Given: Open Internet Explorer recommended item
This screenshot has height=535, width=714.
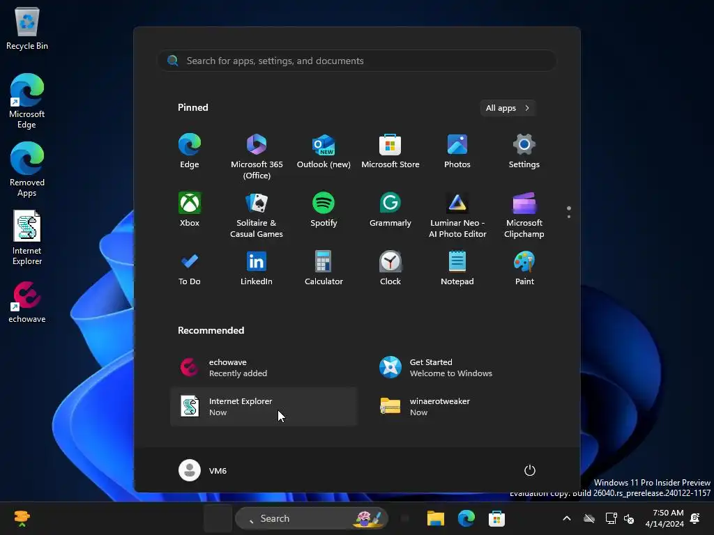Looking at the screenshot, I should (263, 407).
